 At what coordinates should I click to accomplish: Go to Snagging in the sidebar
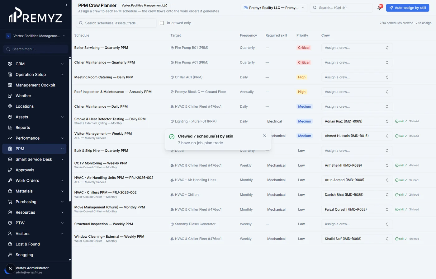34,254
